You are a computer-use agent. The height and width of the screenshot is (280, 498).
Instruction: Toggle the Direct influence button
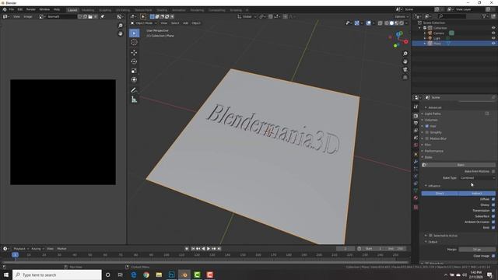(440, 194)
